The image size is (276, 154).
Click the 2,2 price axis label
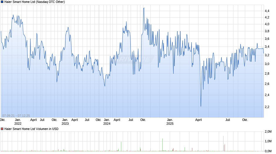tap(267, 107)
